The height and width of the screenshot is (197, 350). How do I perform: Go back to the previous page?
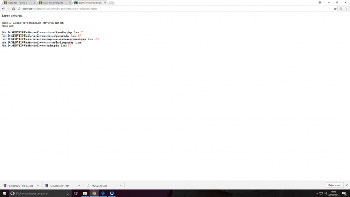(3, 9)
